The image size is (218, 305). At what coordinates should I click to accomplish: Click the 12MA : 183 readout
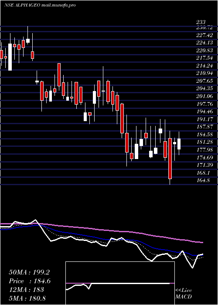pyautogui.click(x=26, y=290)
